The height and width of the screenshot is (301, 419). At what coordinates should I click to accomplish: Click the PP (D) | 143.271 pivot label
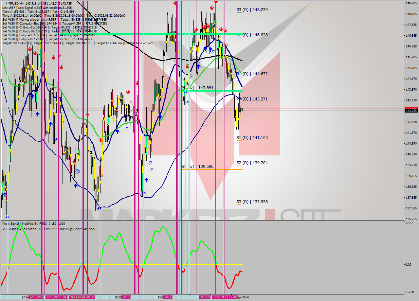click(252, 99)
